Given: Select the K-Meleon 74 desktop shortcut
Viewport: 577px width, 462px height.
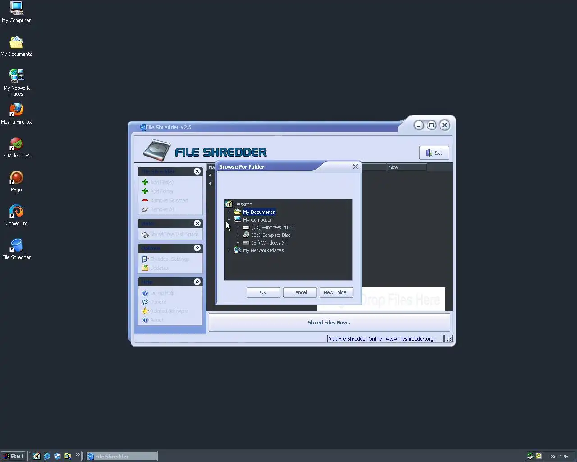Looking at the screenshot, I should pyautogui.click(x=16, y=148).
